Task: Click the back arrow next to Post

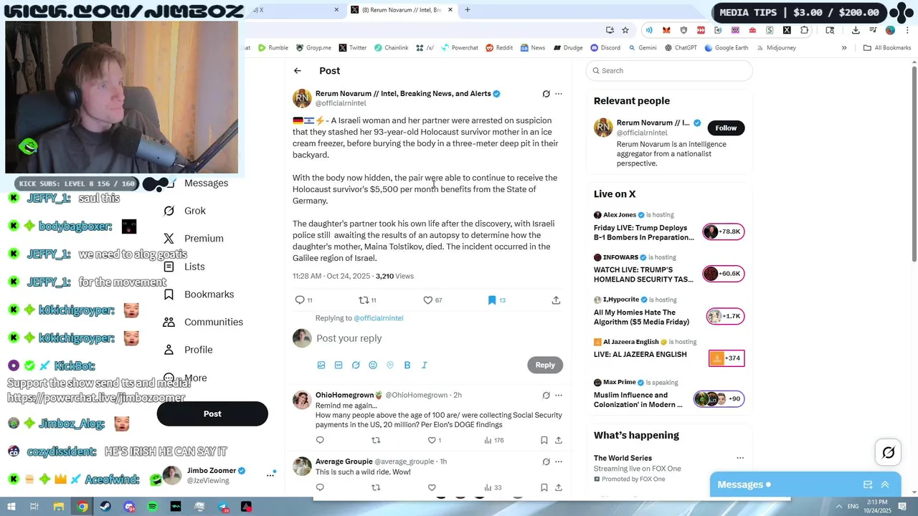Action: 298,70
